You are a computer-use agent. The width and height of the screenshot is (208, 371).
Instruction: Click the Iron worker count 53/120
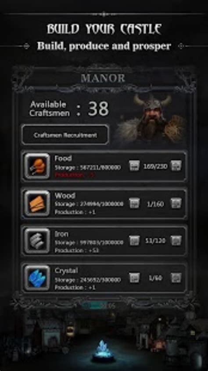(155, 241)
